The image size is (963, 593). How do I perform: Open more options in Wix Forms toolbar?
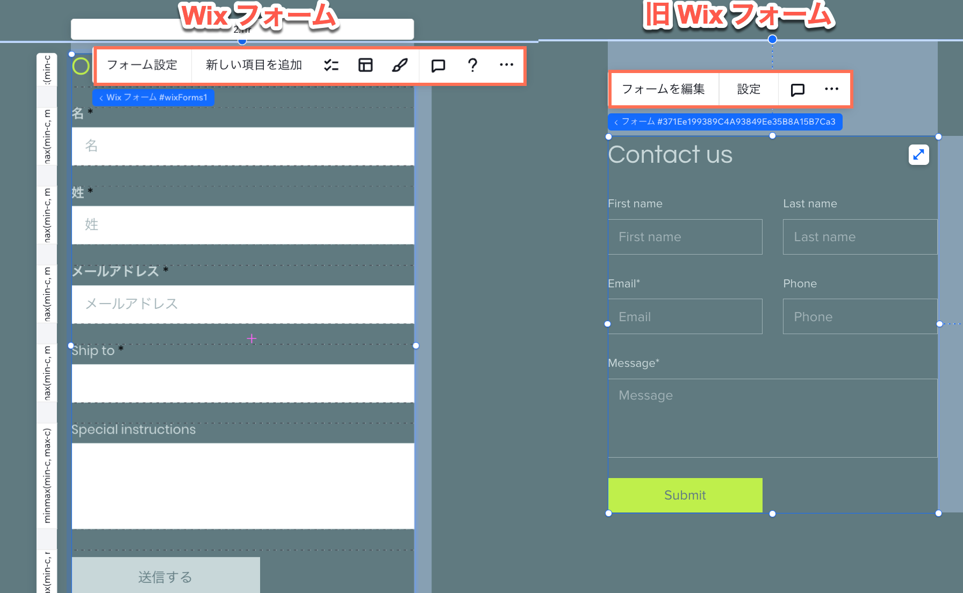click(506, 65)
